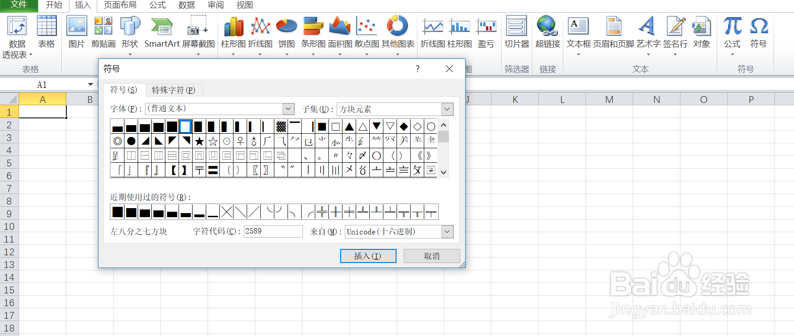The width and height of the screenshot is (794, 336).
Task: Select the black up-pointing triangle symbol
Action: (349, 127)
